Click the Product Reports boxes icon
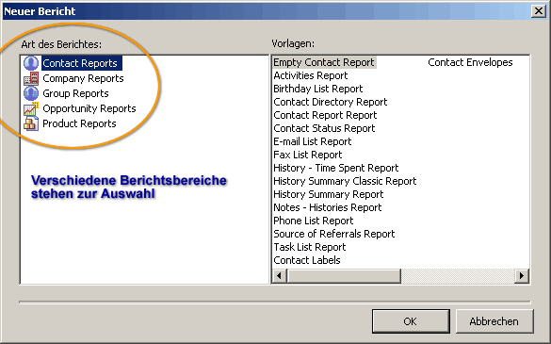The image size is (551, 344). coord(31,123)
